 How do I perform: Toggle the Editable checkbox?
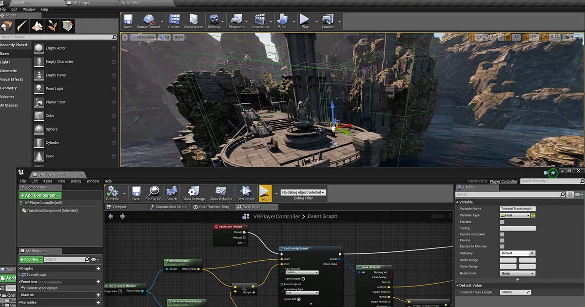point(502,222)
